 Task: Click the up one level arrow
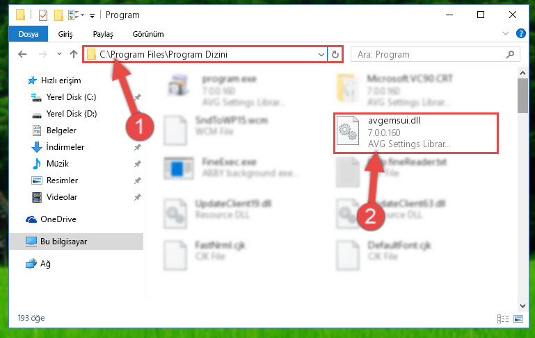tap(73, 54)
